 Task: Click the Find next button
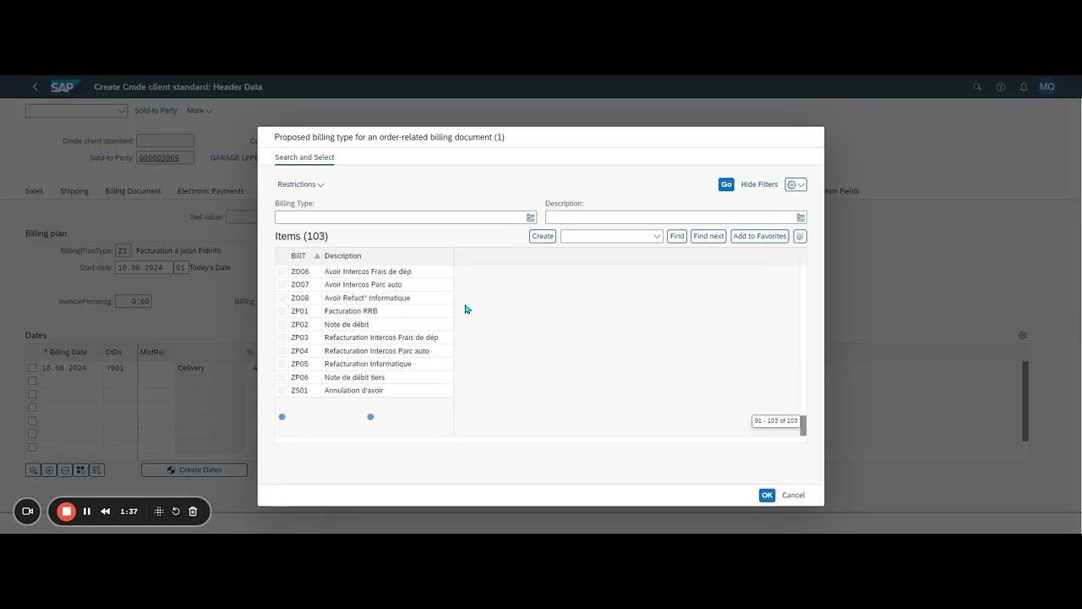(708, 236)
